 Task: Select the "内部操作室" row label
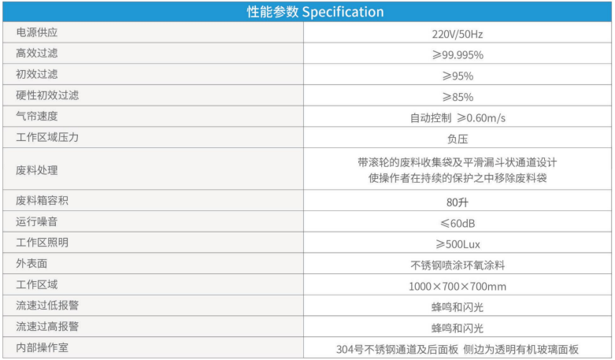tap(43, 347)
